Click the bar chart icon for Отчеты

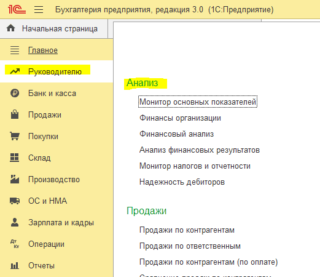(15, 266)
